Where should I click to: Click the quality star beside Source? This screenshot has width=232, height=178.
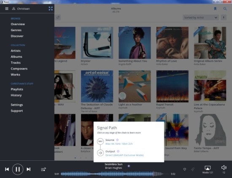[117, 140]
